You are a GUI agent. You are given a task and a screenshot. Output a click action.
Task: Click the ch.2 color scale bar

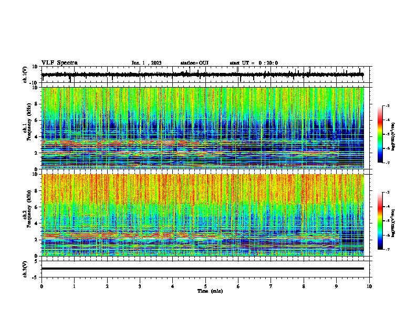coord(380,221)
